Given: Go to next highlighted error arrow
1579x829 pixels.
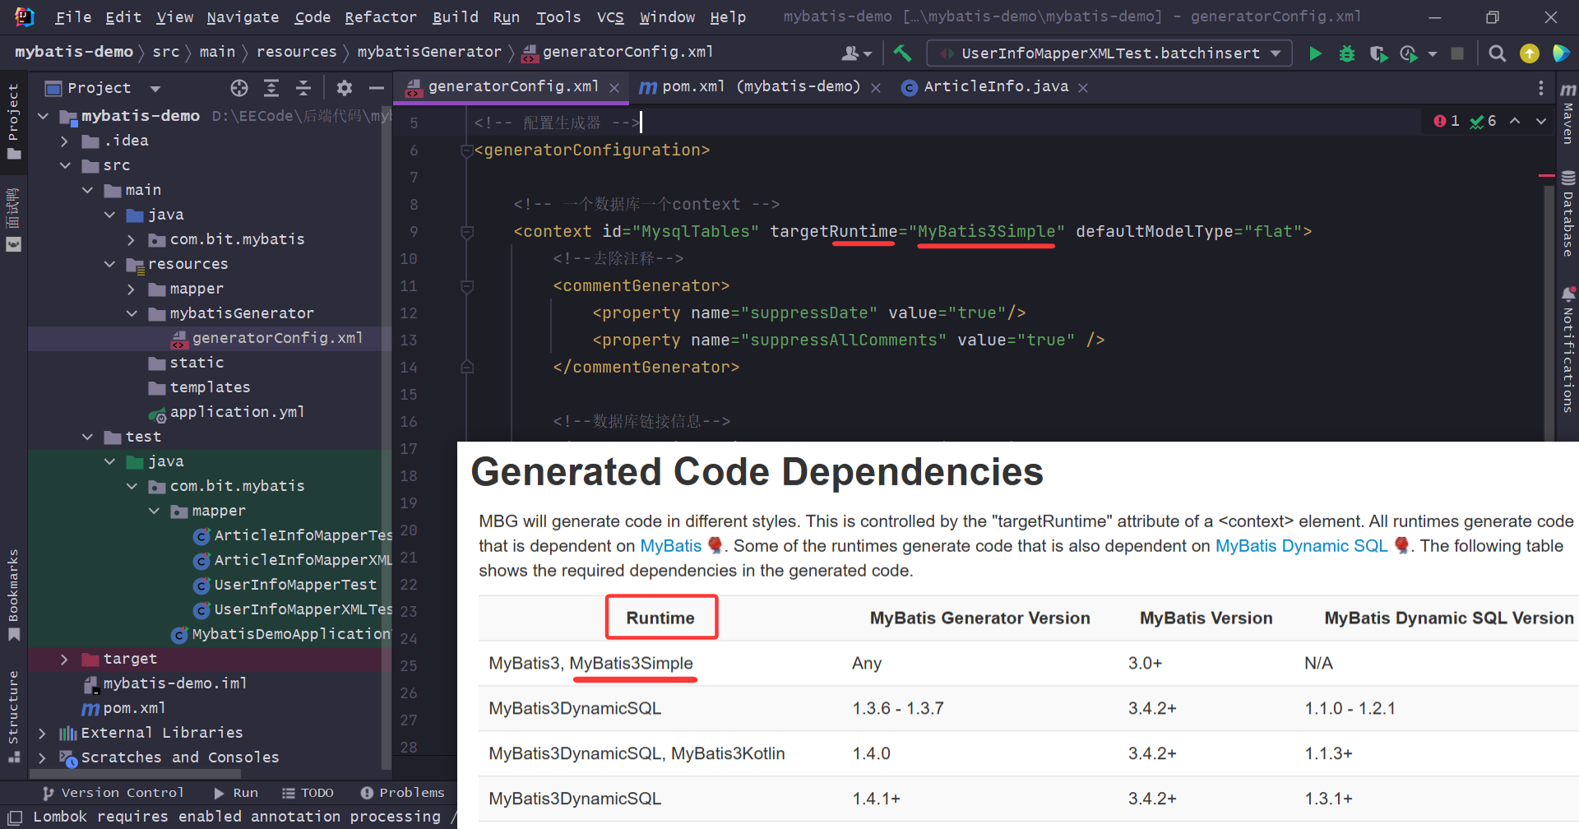Looking at the screenshot, I should tap(1541, 121).
